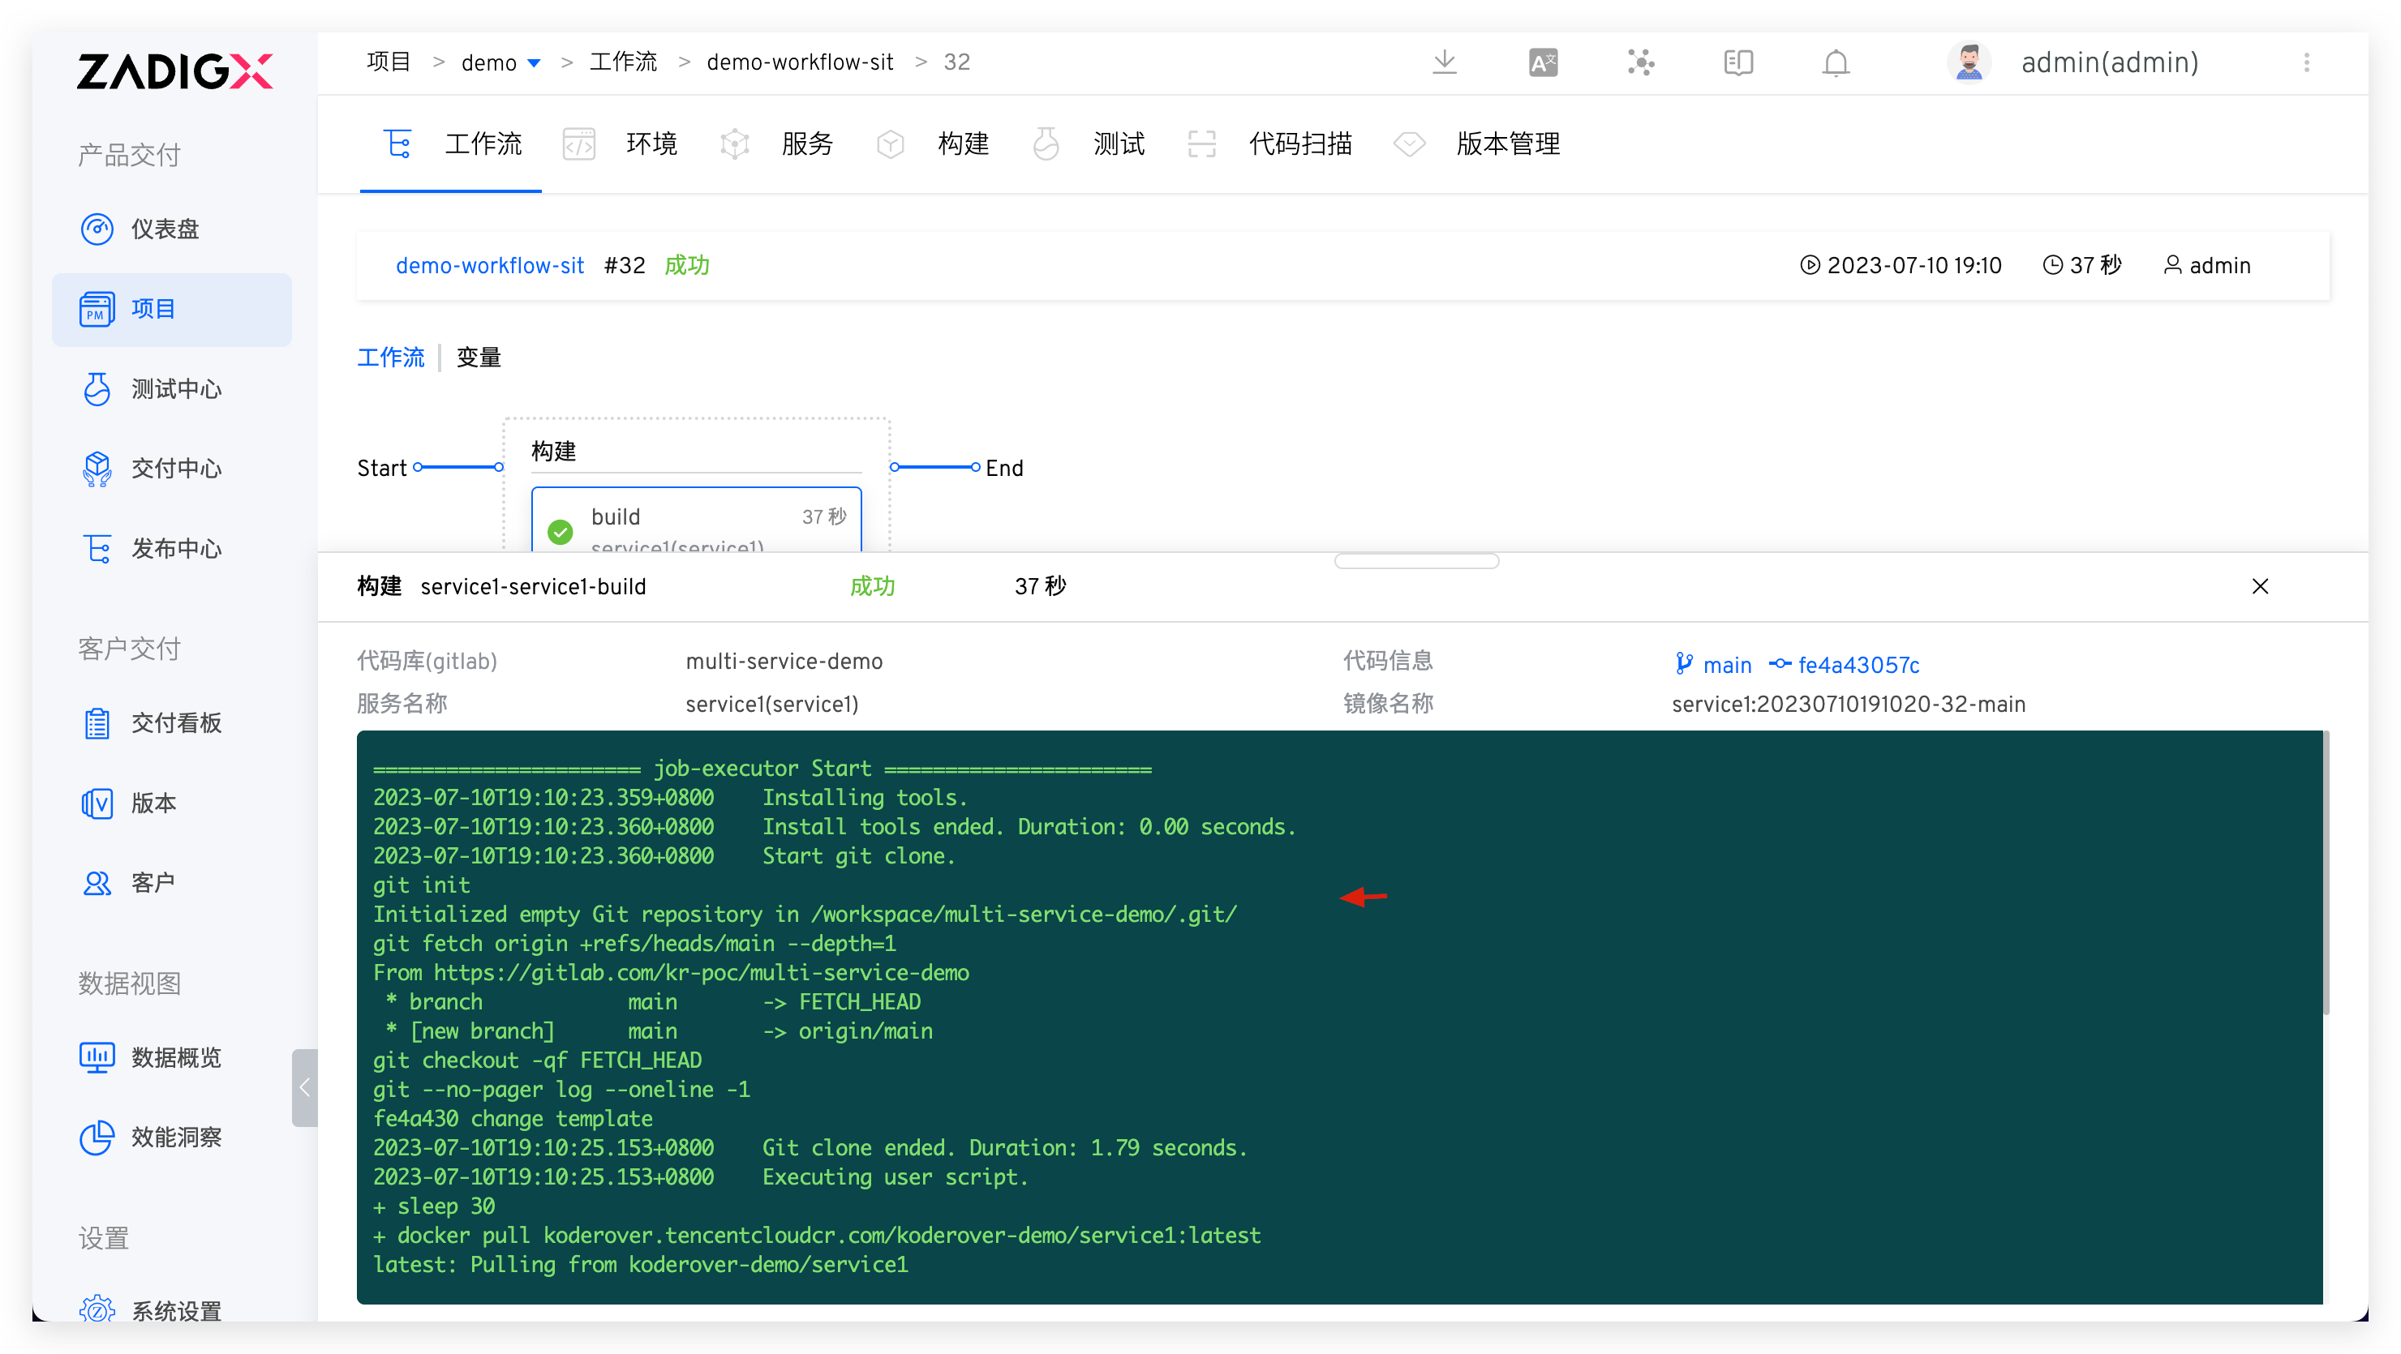Screen dimensions: 2401x1354
Task: Open 发布中心 in sidebar
Action: (175, 548)
